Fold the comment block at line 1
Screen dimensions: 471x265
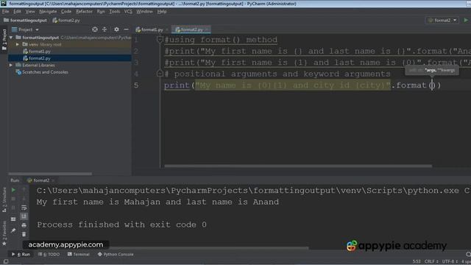pyautogui.click(x=160, y=39)
